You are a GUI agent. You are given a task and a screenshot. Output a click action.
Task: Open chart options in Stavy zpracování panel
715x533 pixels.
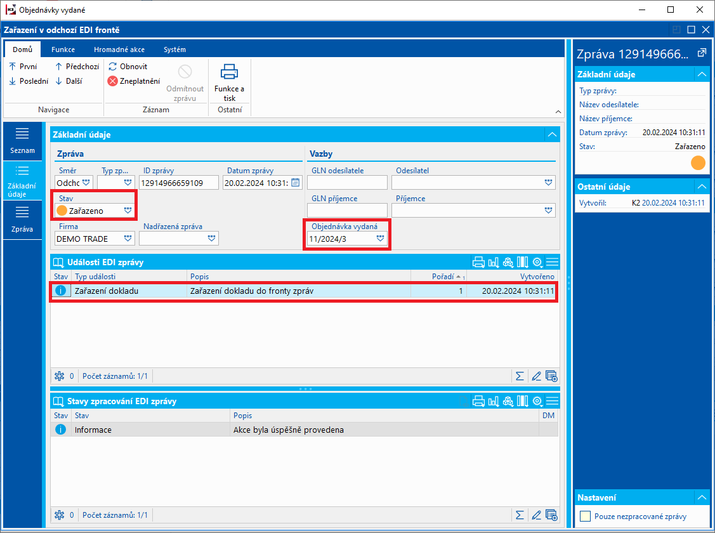click(x=494, y=401)
